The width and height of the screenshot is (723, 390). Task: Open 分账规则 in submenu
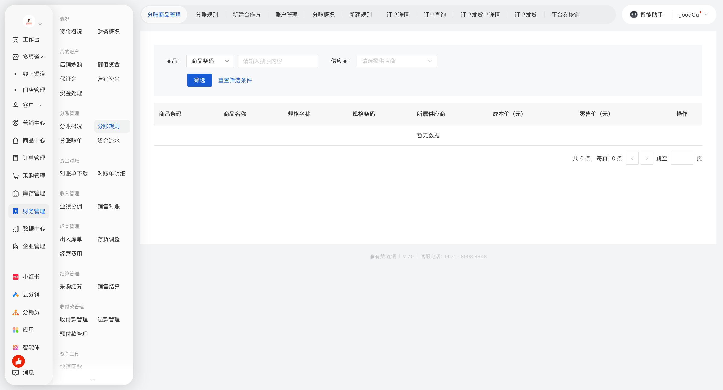point(112,126)
